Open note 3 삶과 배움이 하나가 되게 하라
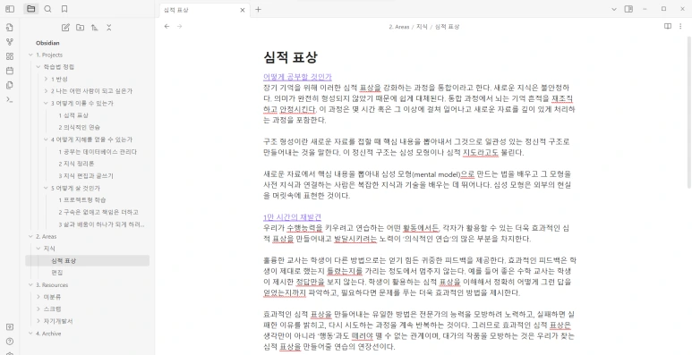The height and width of the screenshot is (355, 692). tap(101, 224)
